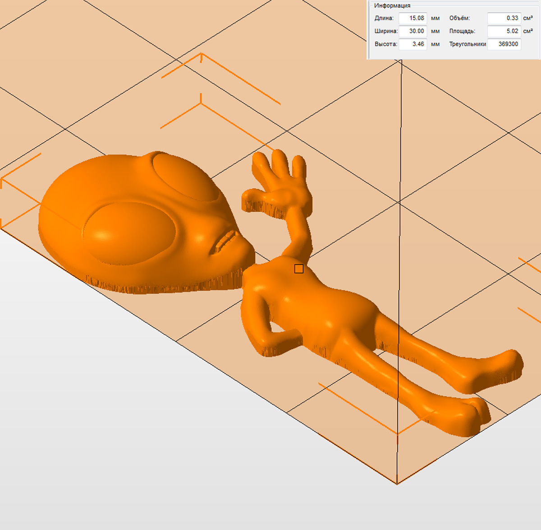The height and width of the screenshot is (530, 541).
Task: Click the alien's front large eye
Action: (128, 232)
